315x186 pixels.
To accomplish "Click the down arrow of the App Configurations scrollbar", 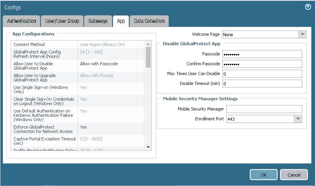I will pos(148,147).
